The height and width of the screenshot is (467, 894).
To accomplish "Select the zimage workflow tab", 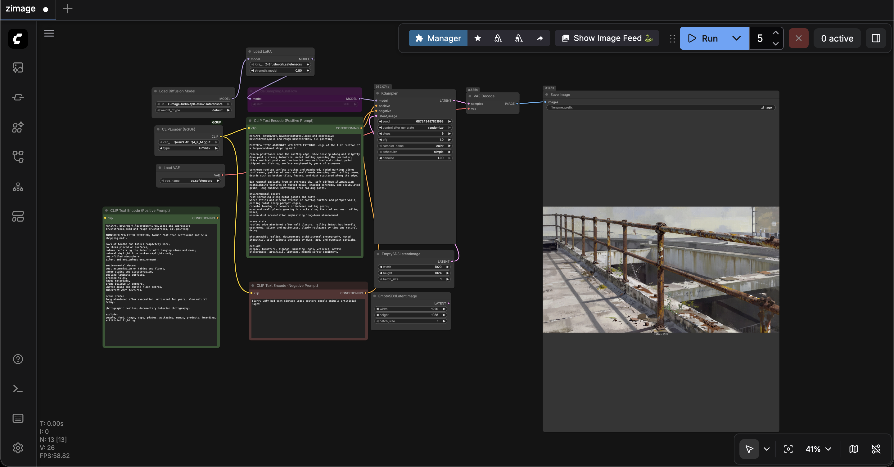I will [21, 9].
